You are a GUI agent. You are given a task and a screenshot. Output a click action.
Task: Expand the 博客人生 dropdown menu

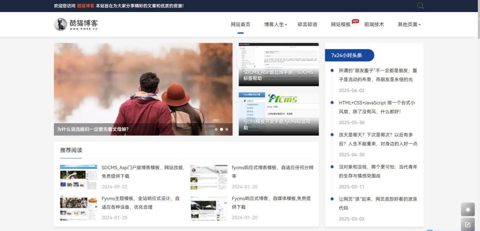276,24
